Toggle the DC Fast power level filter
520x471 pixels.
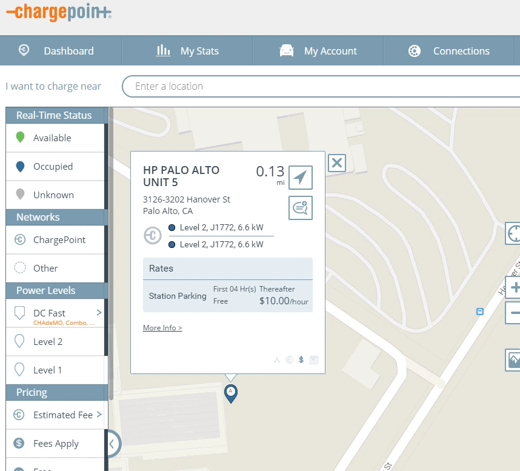pos(55,313)
